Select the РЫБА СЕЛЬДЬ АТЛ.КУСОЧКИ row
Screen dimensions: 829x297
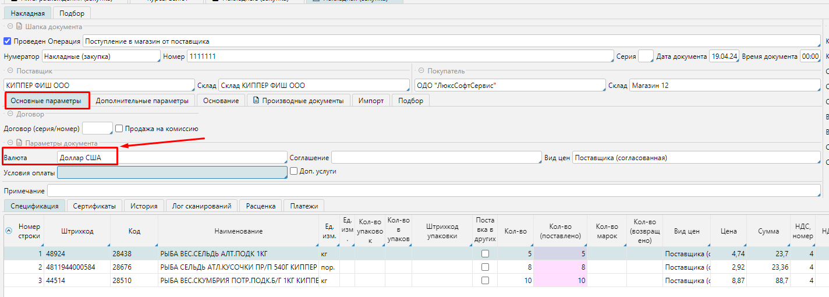[x=238, y=267]
